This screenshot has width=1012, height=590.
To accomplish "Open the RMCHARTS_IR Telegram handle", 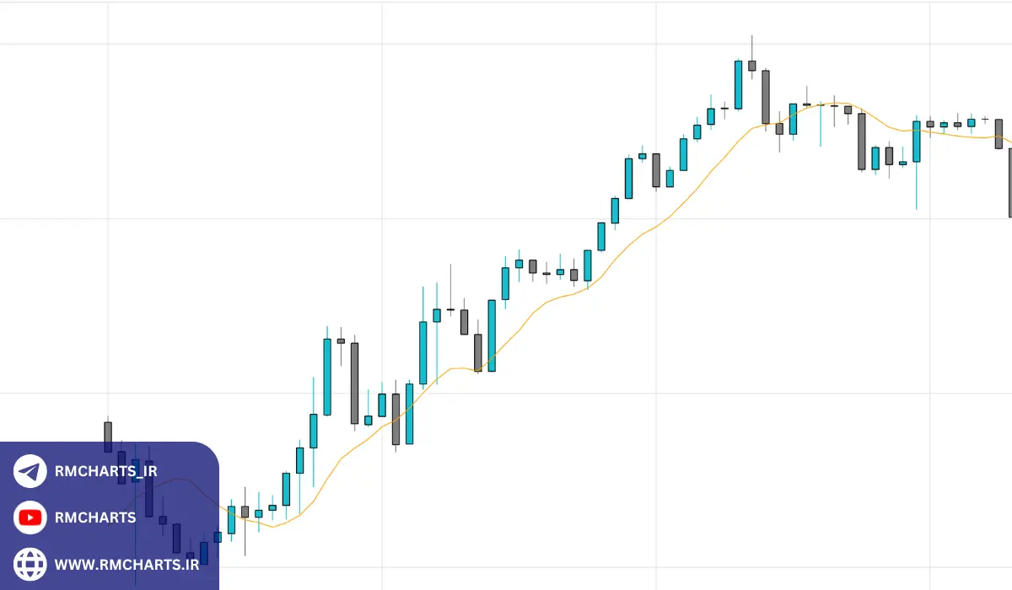I will (105, 471).
